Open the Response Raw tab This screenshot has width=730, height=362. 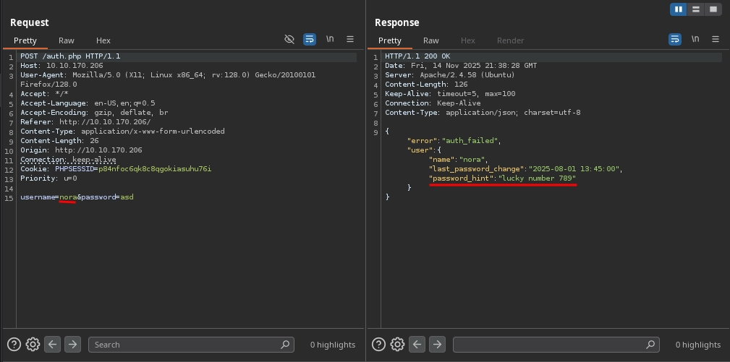pos(431,40)
